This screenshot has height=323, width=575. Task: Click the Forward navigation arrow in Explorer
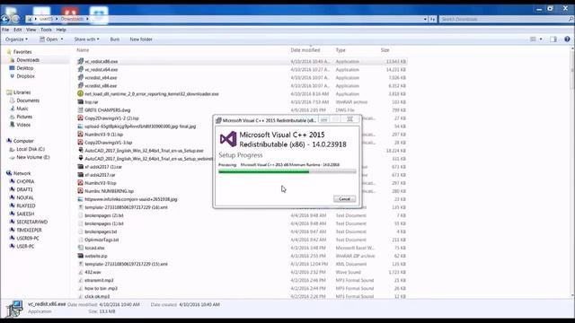(15, 19)
